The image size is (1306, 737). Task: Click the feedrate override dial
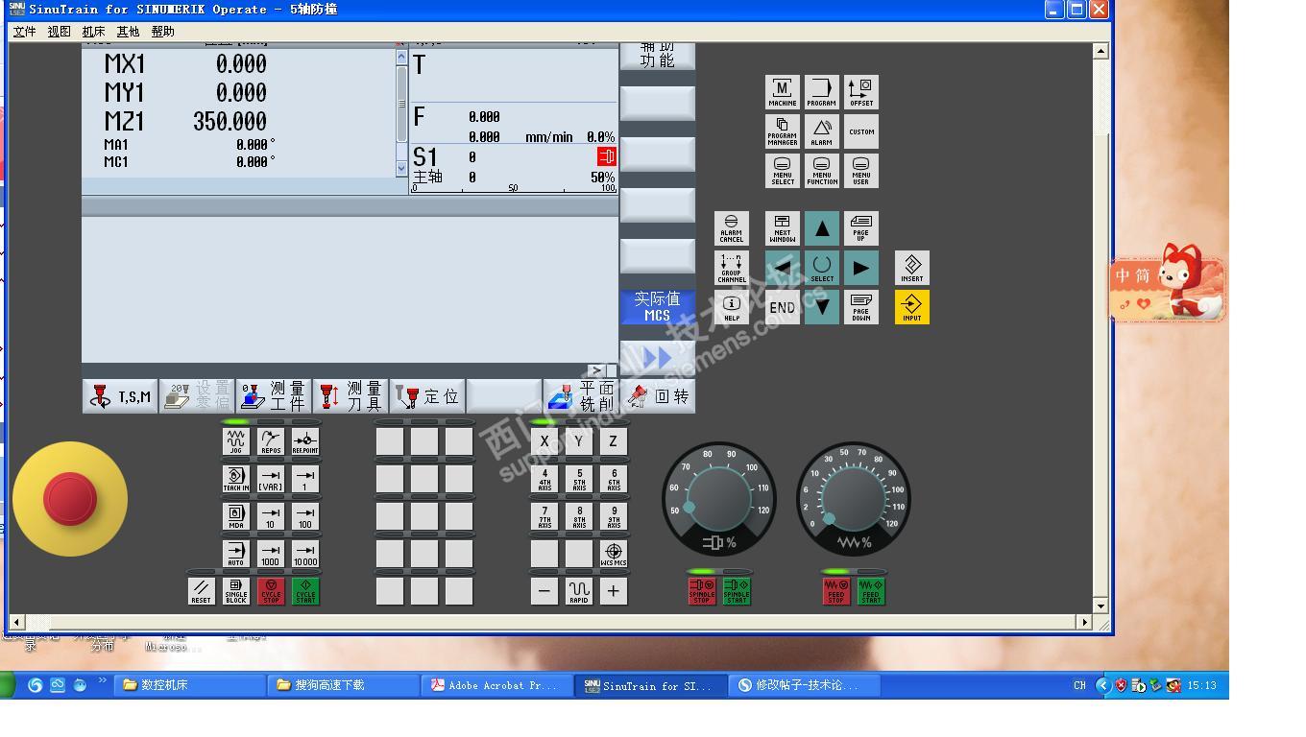pos(853,500)
